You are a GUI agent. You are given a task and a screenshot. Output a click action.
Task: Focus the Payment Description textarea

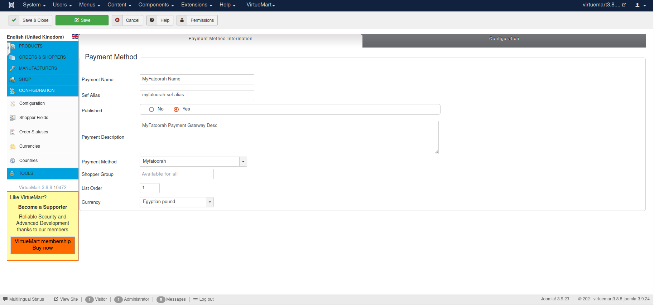tap(289, 137)
